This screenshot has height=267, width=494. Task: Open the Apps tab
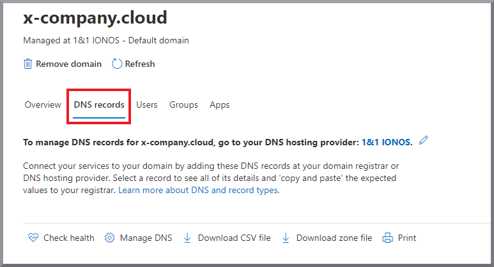[220, 105]
